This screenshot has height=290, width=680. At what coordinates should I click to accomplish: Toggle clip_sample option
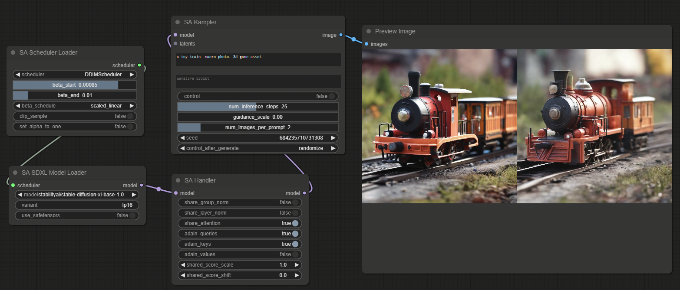pyautogui.click(x=75, y=116)
